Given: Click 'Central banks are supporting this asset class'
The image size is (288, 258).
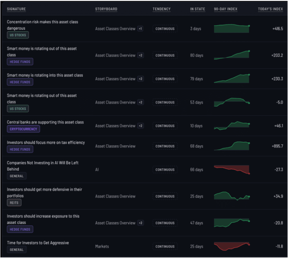Looking at the screenshot, I should click(x=45, y=122).
